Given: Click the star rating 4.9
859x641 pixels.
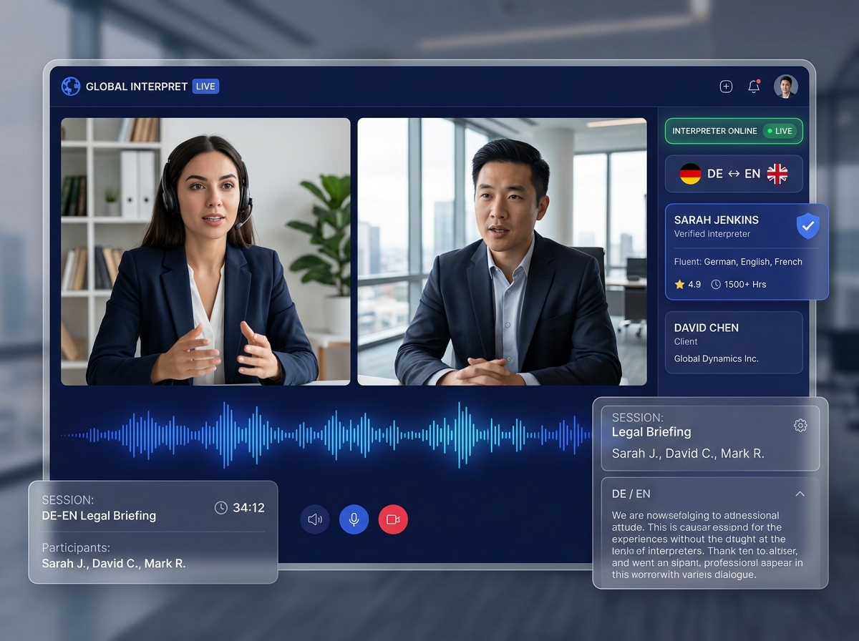Looking at the screenshot, I should tap(688, 284).
